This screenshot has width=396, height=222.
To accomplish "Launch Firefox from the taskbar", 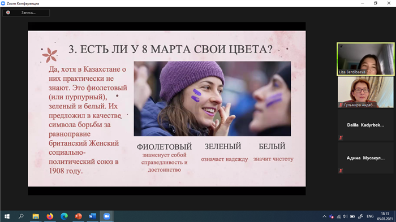I will point(50,216).
